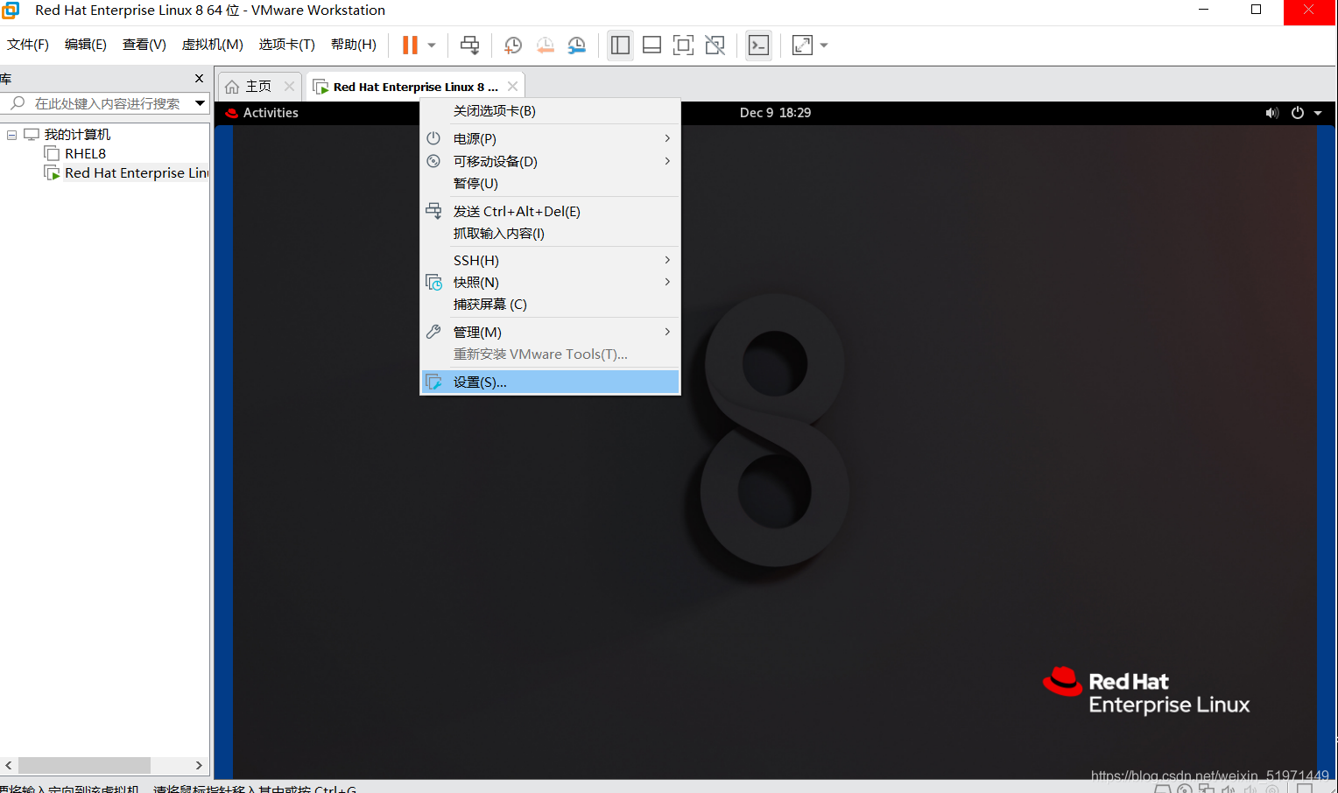
Task: Open 设置(S)... from the context menu
Action: 550,382
